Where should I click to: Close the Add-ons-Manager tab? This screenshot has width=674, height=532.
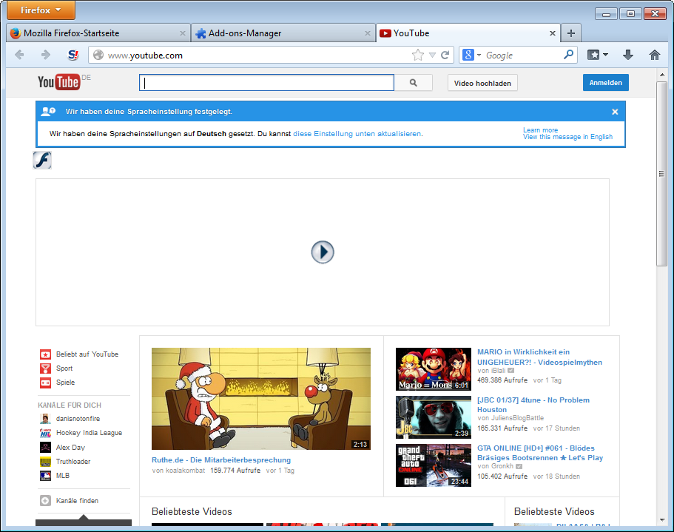tap(368, 33)
